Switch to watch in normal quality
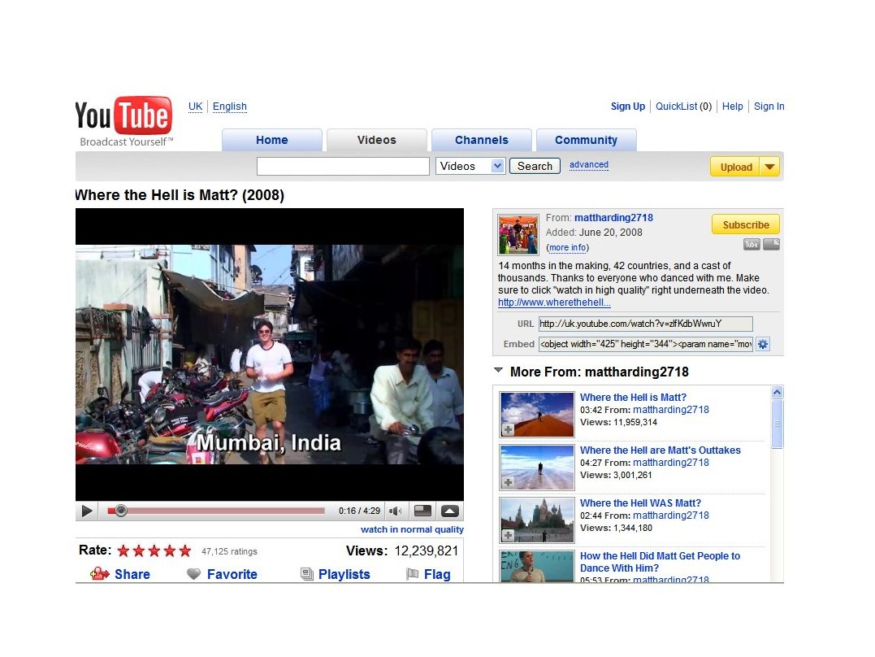Image resolution: width=875 pixels, height=657 pixels. 412,529
